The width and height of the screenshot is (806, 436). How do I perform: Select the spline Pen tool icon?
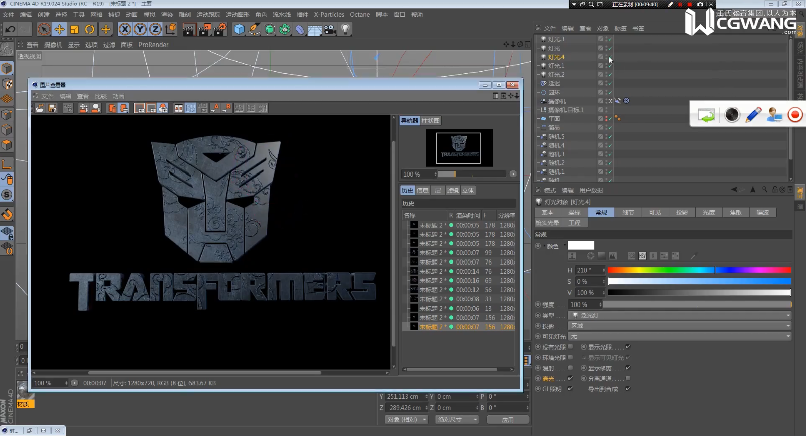coord(255,29)
